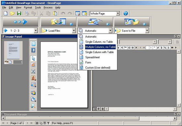Viewport: 182px width, 126px height.
Task: Click the image enhancement tool icon
Action: [33, 93]
